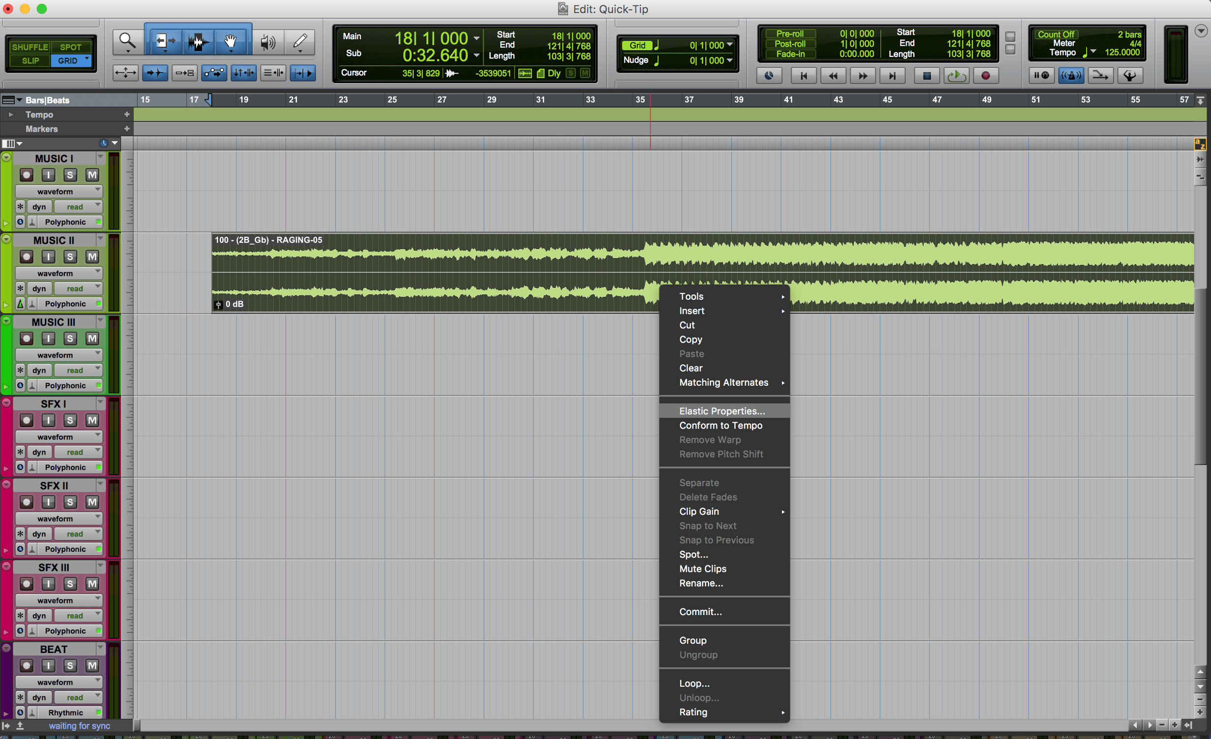Click the RAGING-05 audio clip
1211x739 pixels.
[703, 273]
